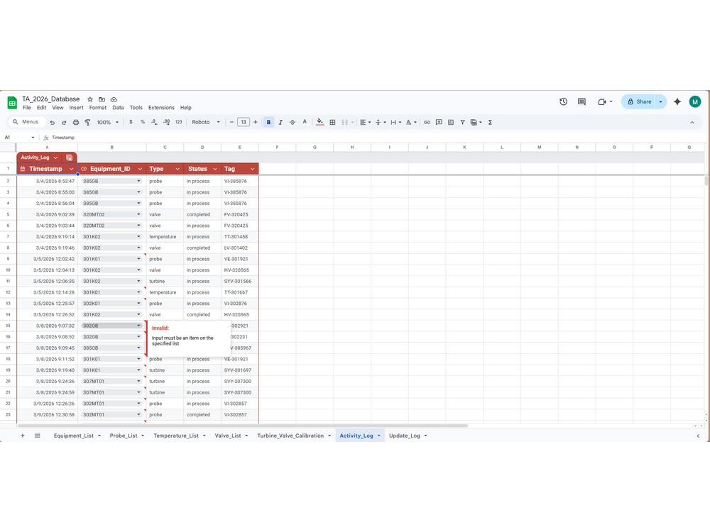The width and height of the screenshot is (710, 532).
Task: Switch to the Turbine_Valve_Calibration sheet tab
Action: point(290,436)
